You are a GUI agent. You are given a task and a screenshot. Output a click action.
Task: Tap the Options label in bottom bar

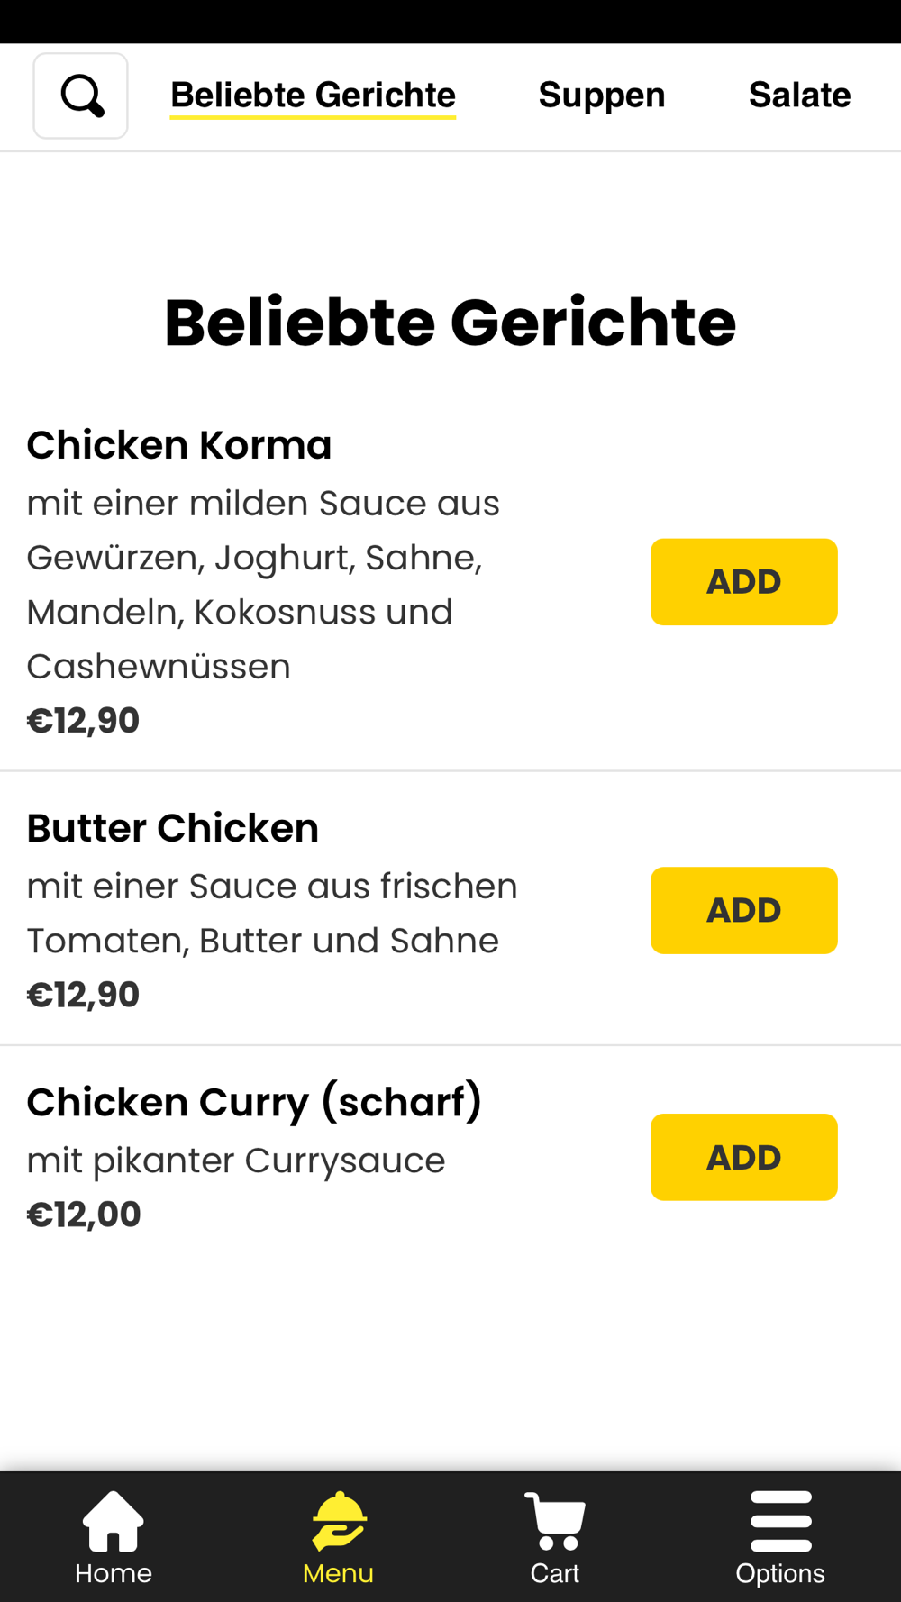pyautogui.click(x=780, y=1573)
